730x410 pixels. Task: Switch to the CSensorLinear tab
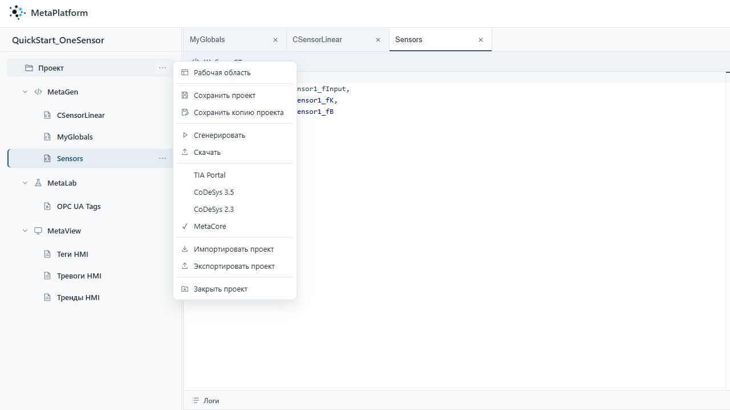coord(338,40)
